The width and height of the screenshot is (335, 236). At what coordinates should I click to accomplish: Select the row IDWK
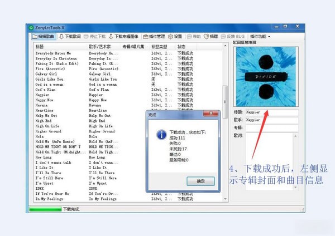90,189
